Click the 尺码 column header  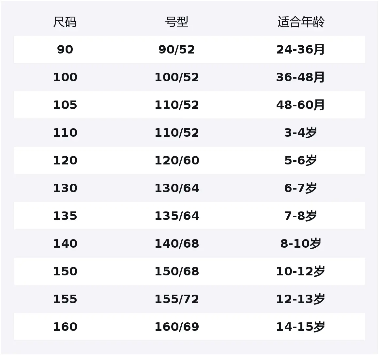click(x=65, y=22)
